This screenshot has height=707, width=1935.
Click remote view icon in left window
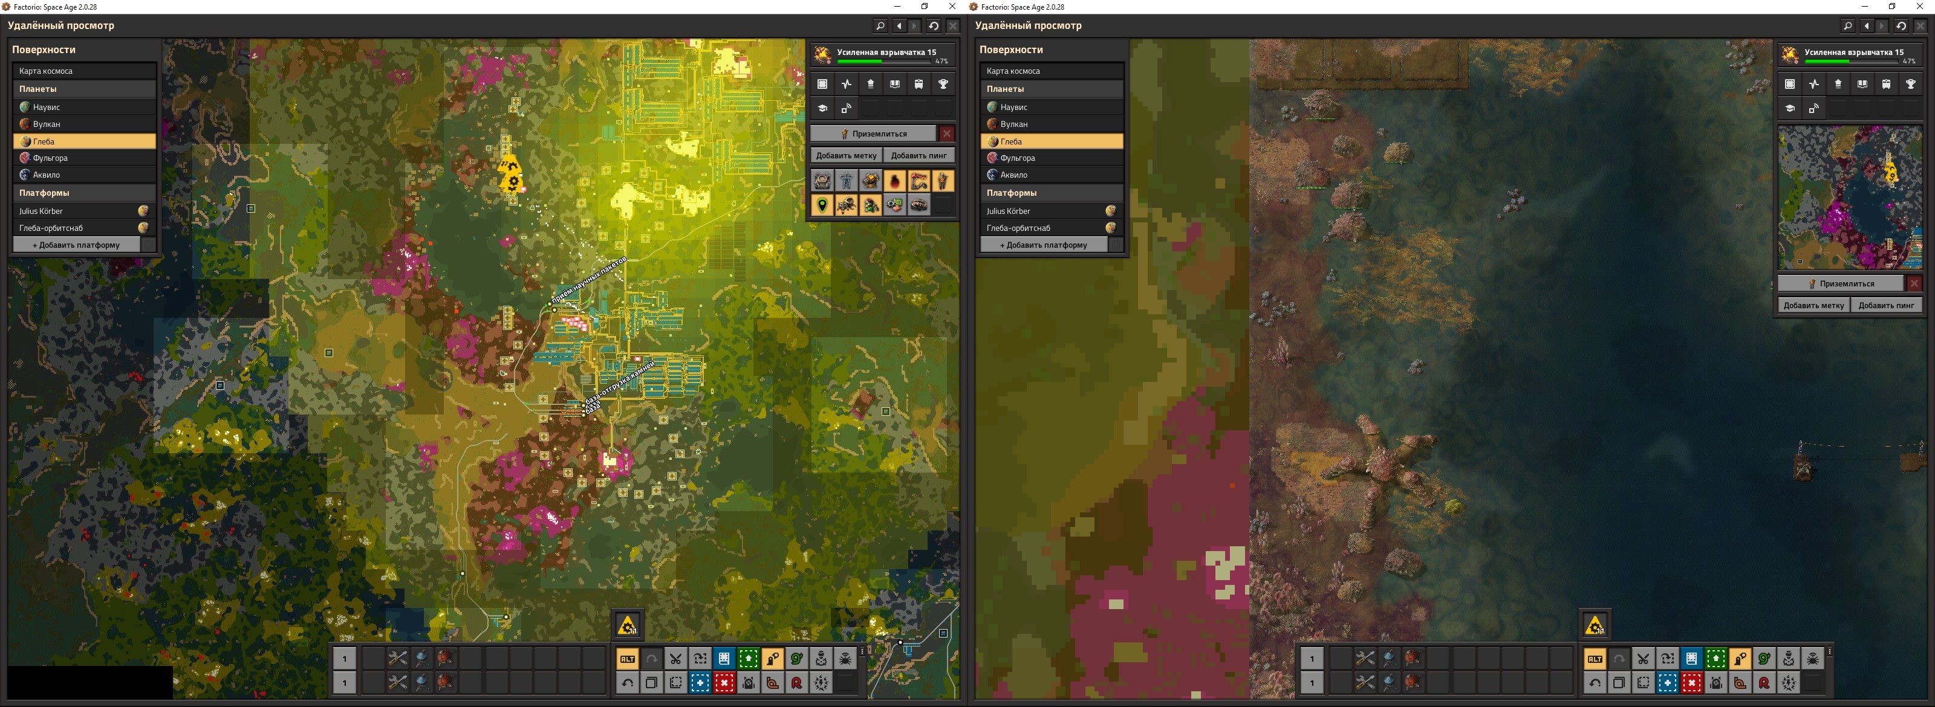847,108
